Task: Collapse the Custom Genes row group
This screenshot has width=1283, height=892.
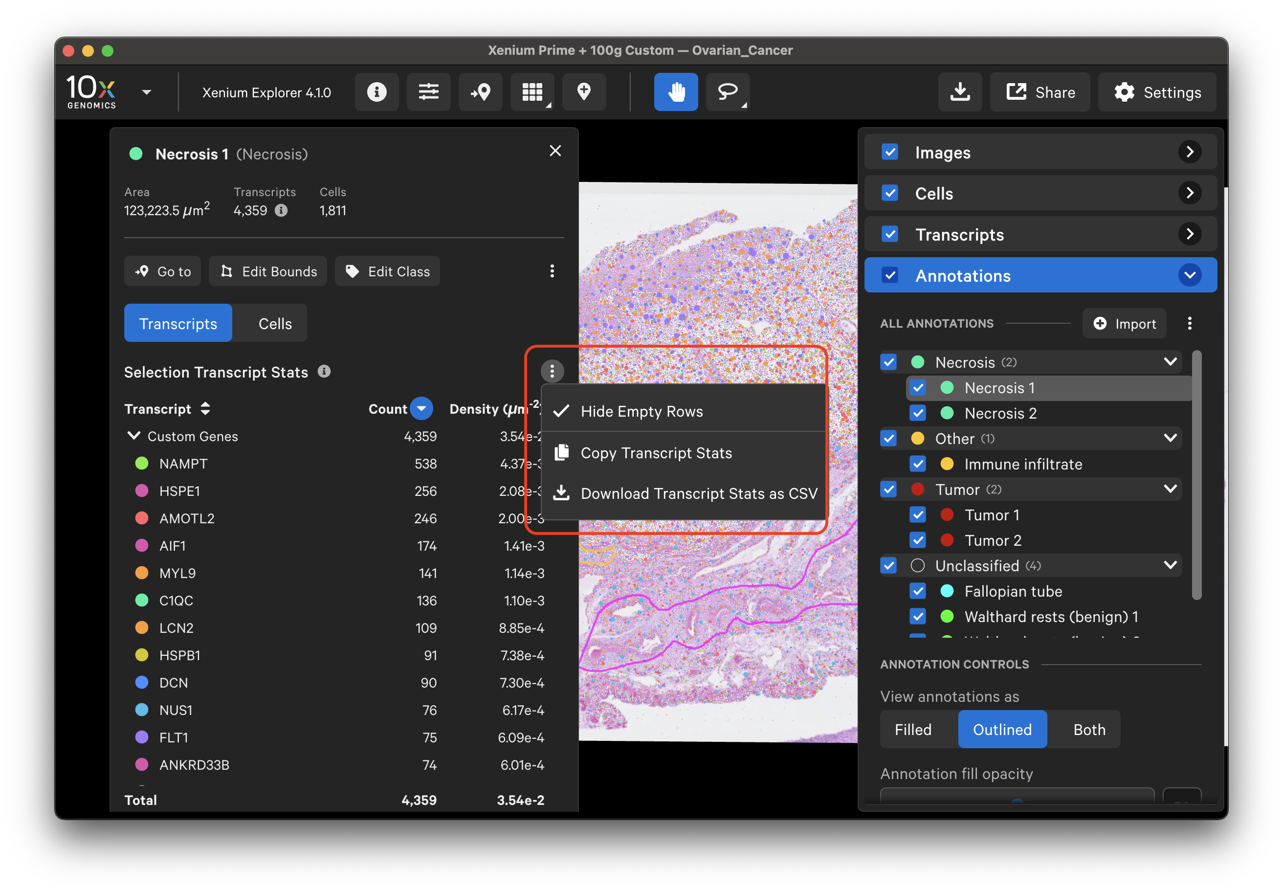Action: tap(134, 436)
